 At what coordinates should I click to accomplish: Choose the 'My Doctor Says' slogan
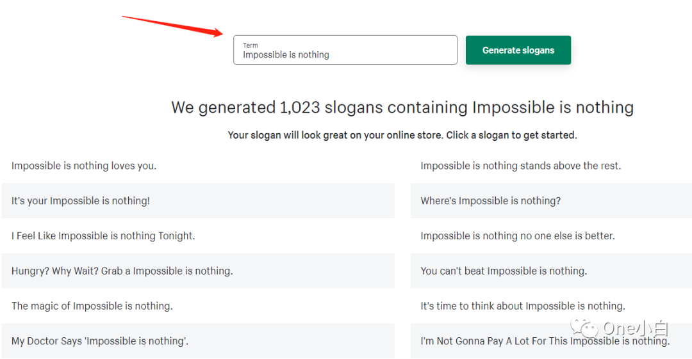pyautogui.click(x=100, y=341)
